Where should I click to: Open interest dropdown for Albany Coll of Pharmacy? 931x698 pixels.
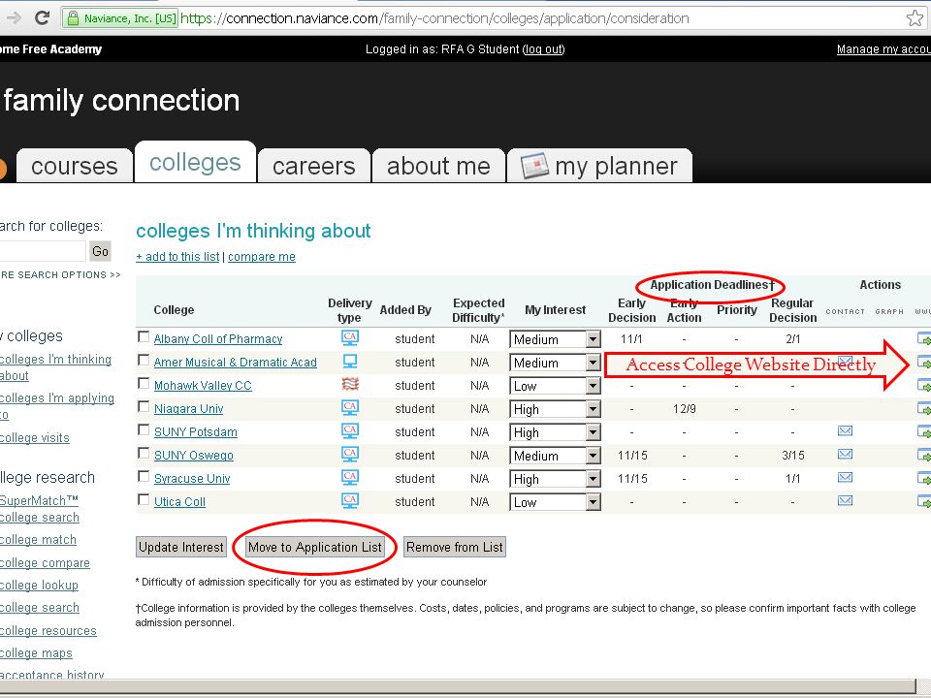555,339
